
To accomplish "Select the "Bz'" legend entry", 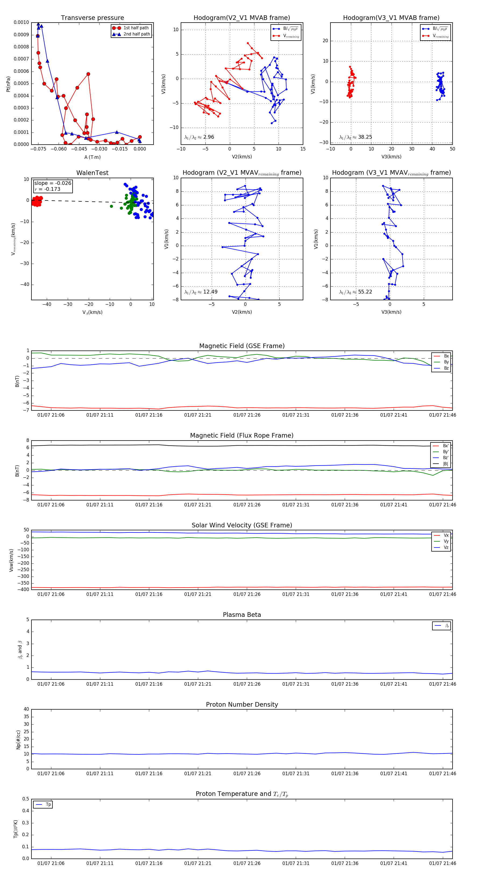I will (441, 458).
